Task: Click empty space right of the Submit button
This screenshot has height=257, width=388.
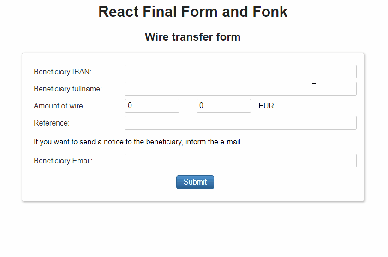Action: point(286,182)
